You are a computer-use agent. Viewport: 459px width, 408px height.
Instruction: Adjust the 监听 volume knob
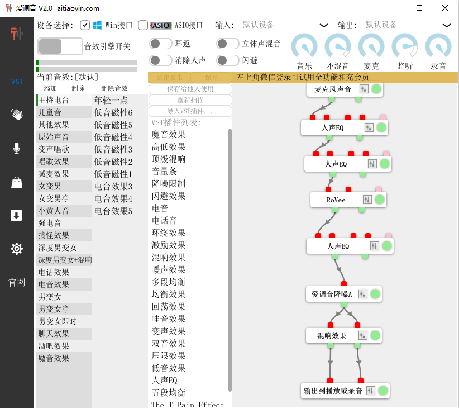[404, 46]
